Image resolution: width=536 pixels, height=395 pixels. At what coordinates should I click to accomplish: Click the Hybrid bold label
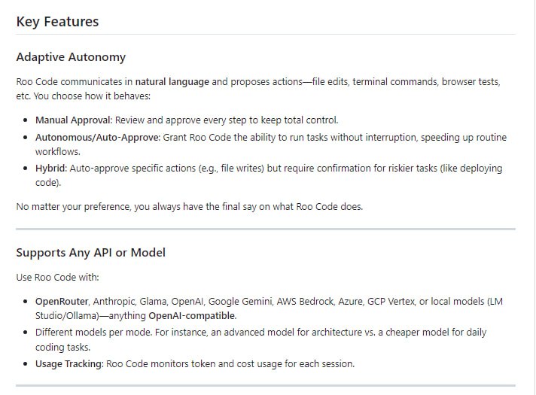[x=50, y=169]
